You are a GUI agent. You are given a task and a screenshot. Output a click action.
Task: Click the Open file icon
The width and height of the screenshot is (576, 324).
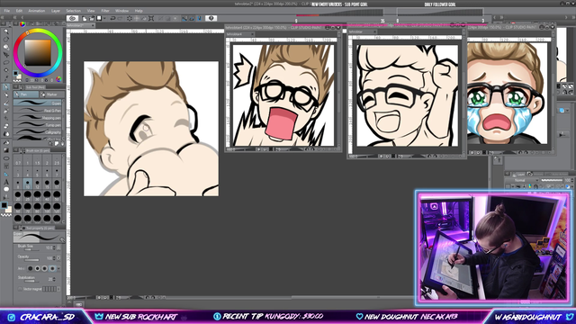[x=91, y=18]
